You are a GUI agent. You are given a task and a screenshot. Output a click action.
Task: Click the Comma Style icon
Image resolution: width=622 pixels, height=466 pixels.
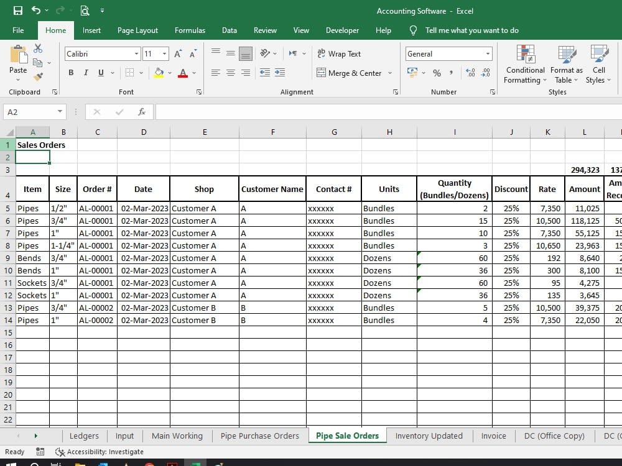(450, 73)
